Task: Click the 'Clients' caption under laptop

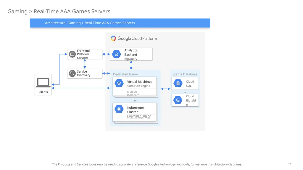Action: (43, 92)
